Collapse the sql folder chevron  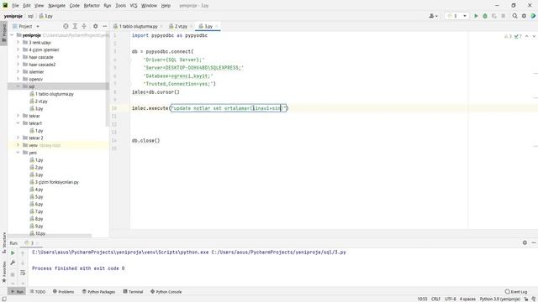pyautogui.click(x=18, y=86)
